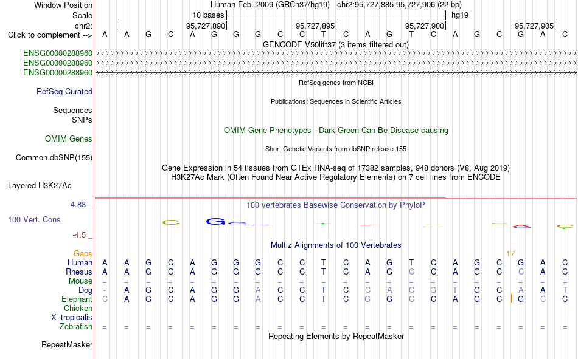This screenshot has height=359, width=578.
Task: Click the 95,727,890 coordinate label
Action: point(205,26)
